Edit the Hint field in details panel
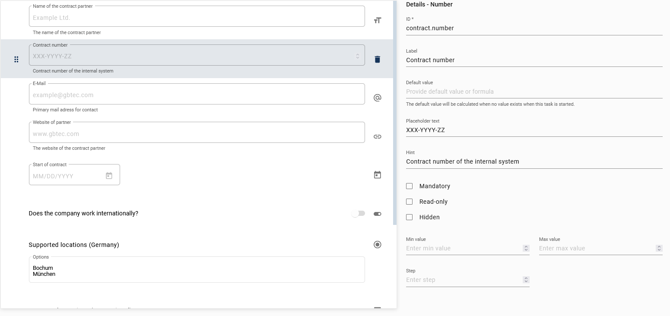Screen dimensions: 670x316 pyautogui.click(x=534, y=161)
